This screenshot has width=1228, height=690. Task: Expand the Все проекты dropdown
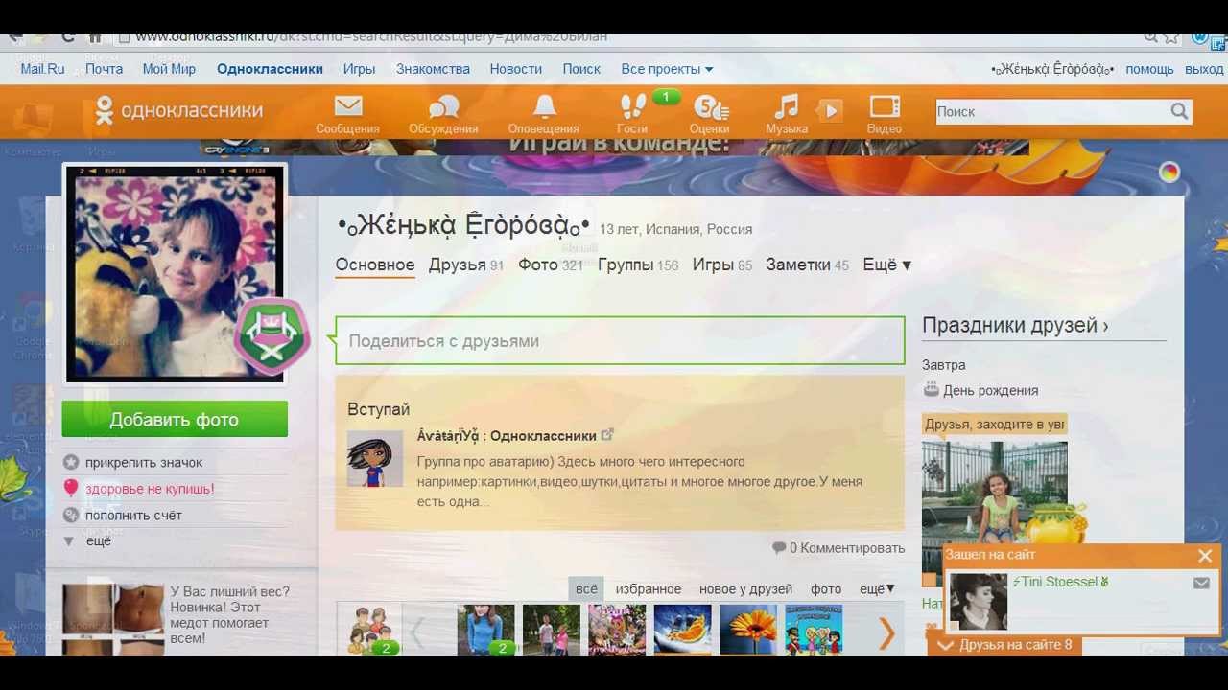click(x=667, y=69)
